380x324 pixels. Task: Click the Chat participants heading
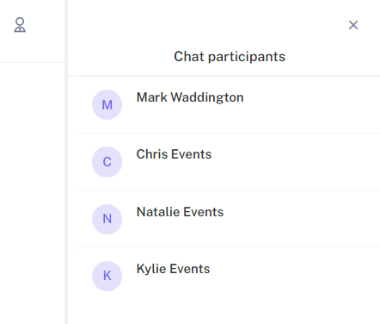[x=230, y=57]
